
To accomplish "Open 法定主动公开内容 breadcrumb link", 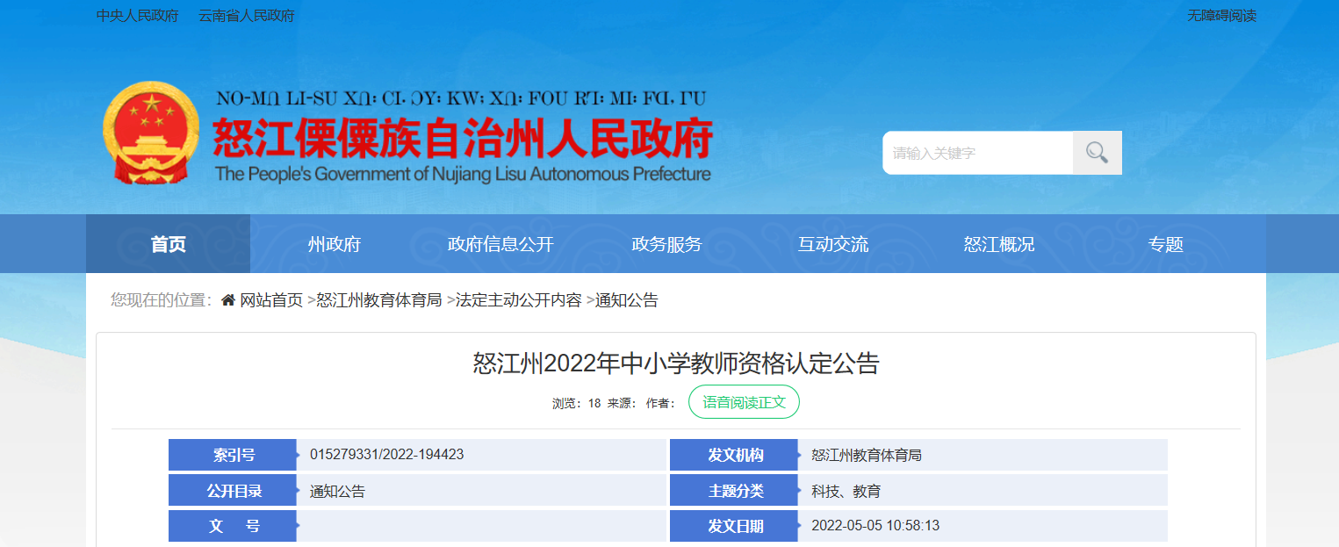I will click(x=519, y=300).
